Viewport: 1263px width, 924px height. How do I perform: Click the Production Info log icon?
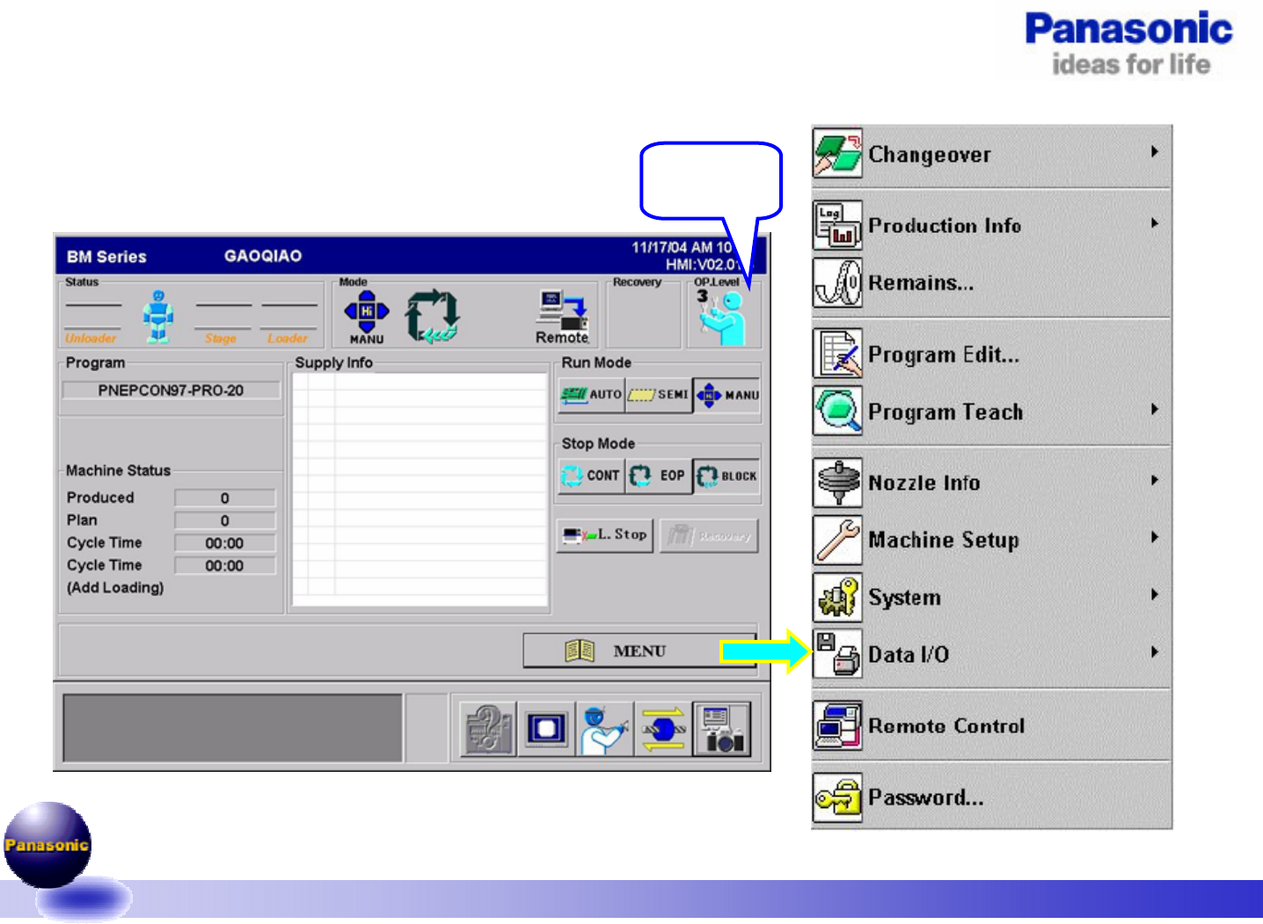pyautogui.click(x=837, y=225)
